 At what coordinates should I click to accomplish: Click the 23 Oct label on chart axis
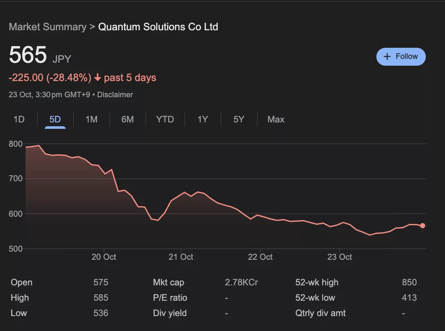tap(340, 257)
